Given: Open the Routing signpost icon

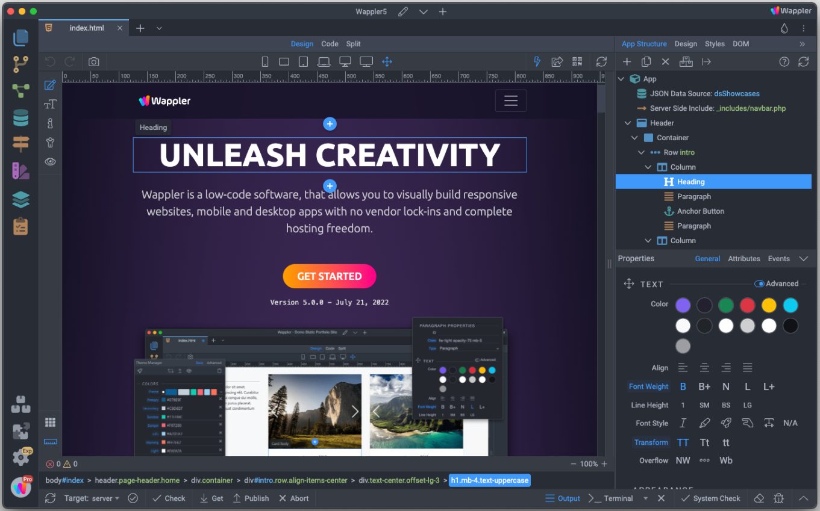Looking at the screenshot, I should tap(20, 144).
